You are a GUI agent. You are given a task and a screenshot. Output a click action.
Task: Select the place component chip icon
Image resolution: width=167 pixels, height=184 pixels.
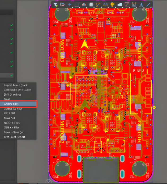(x=91, y=5)
